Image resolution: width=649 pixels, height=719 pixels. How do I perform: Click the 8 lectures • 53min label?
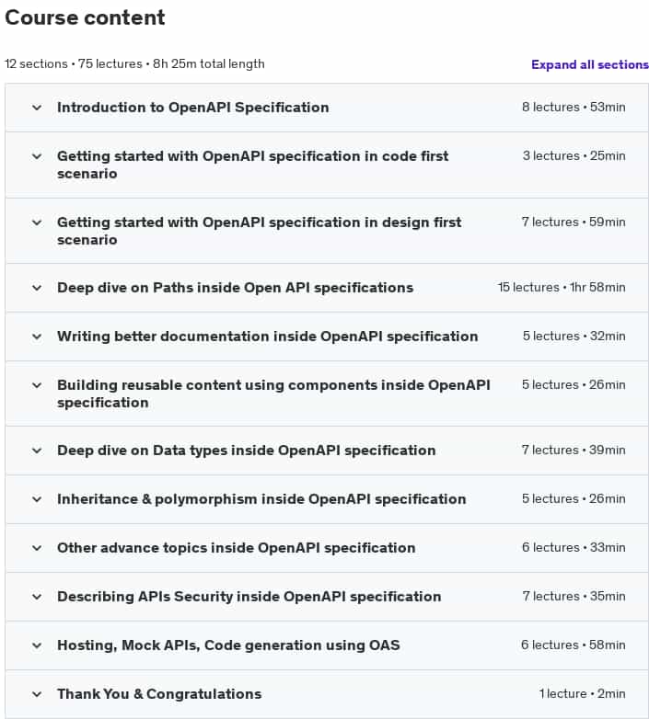(x=574, y=107)
